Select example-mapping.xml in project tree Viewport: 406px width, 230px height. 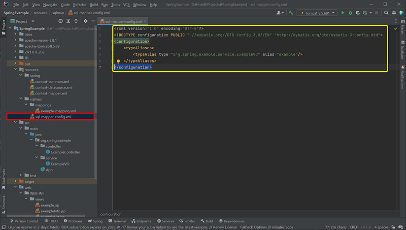click(58, 111)
